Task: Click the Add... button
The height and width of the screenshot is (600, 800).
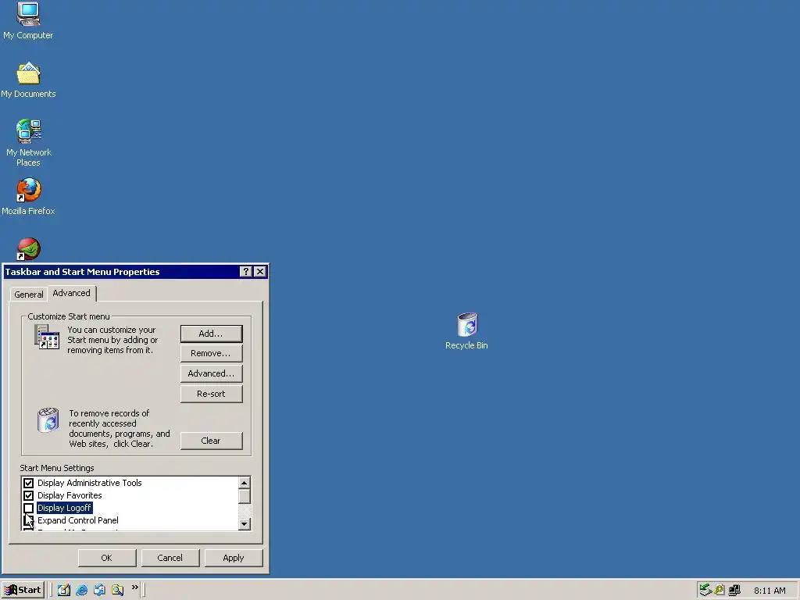Action: [211, 334]
